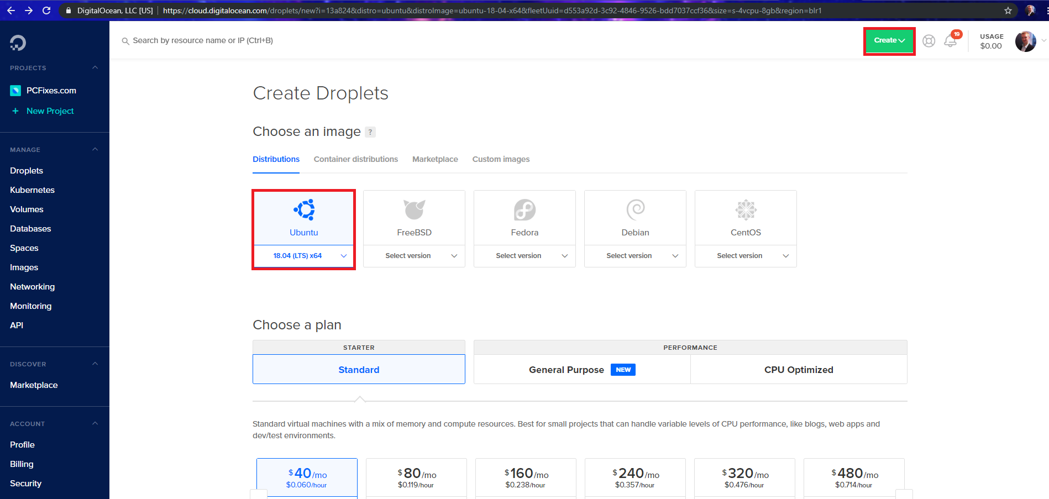Choose the $320/mo droplet size
1049x499 pixels.
(x=744, y=478)
